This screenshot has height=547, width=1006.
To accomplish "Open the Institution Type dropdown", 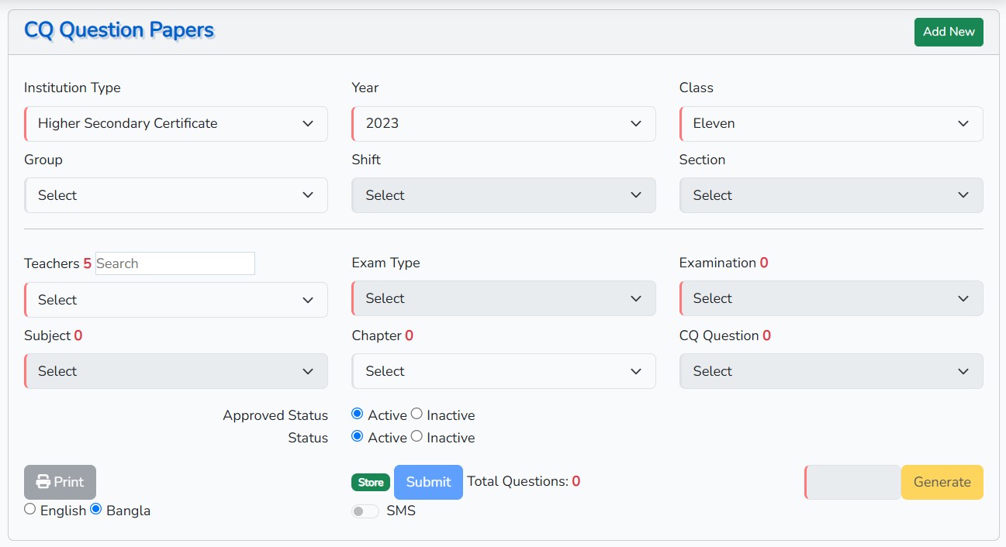I will [x=176, y=124].
